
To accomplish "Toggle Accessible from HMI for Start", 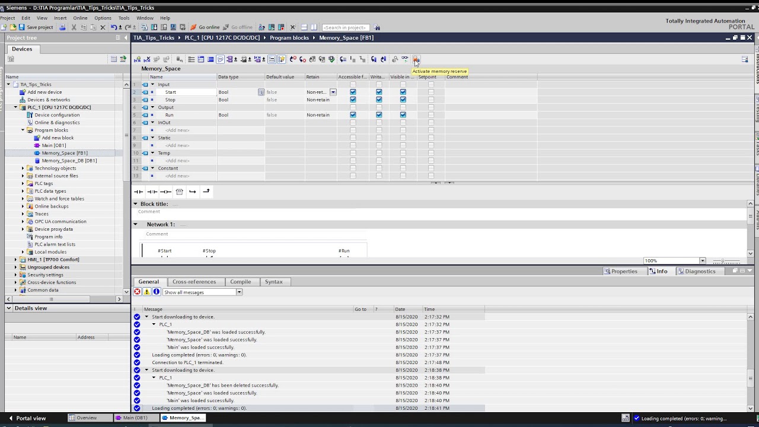I will [x=353, y=92].
